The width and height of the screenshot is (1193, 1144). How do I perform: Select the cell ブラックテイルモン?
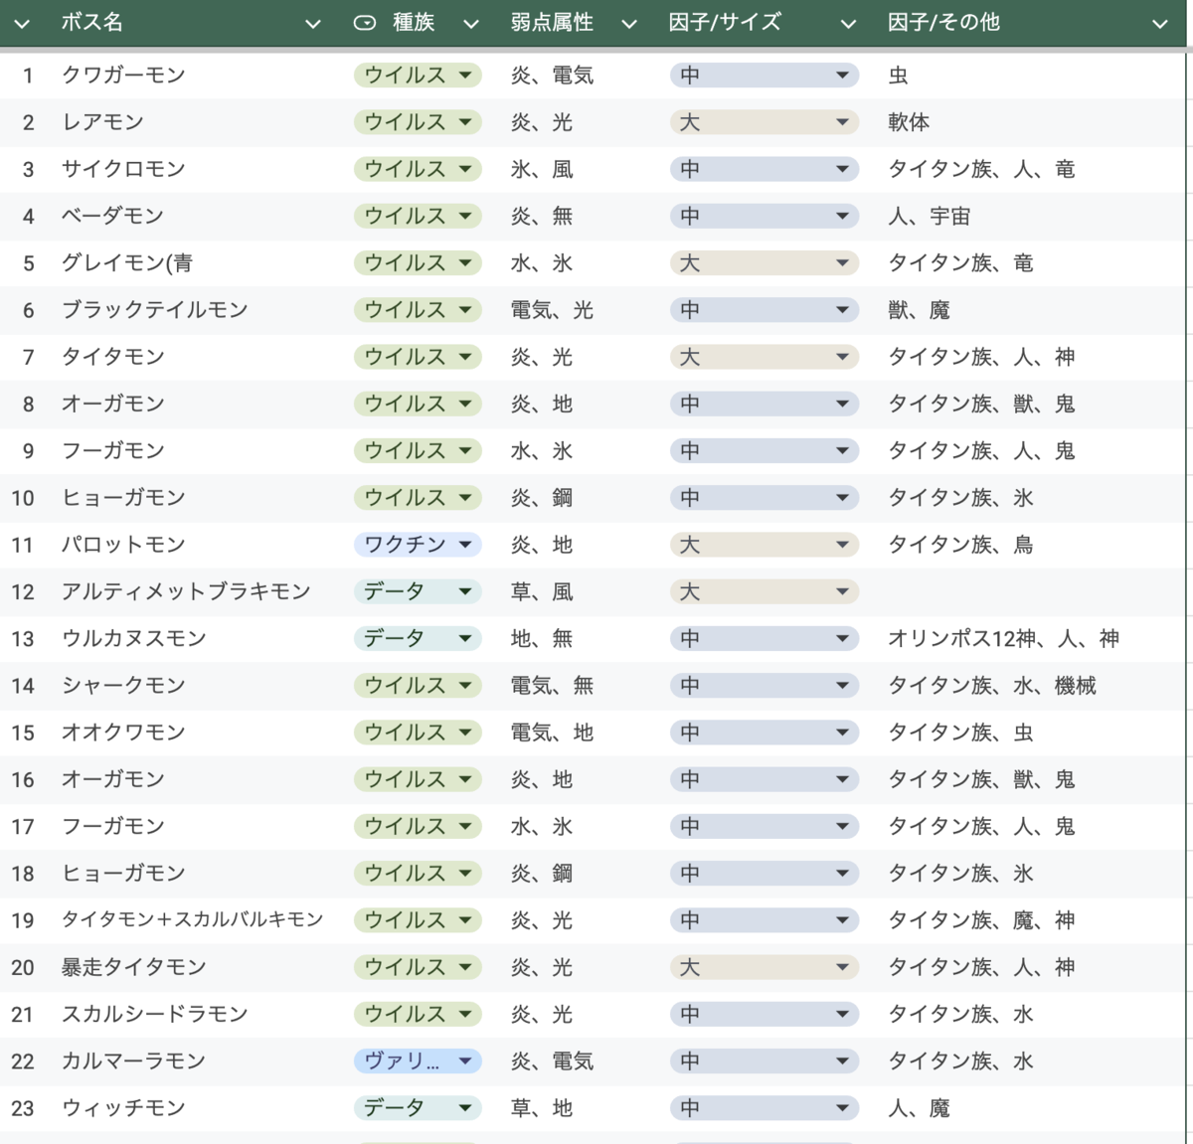pyautogui.click(x=154, y=309)
